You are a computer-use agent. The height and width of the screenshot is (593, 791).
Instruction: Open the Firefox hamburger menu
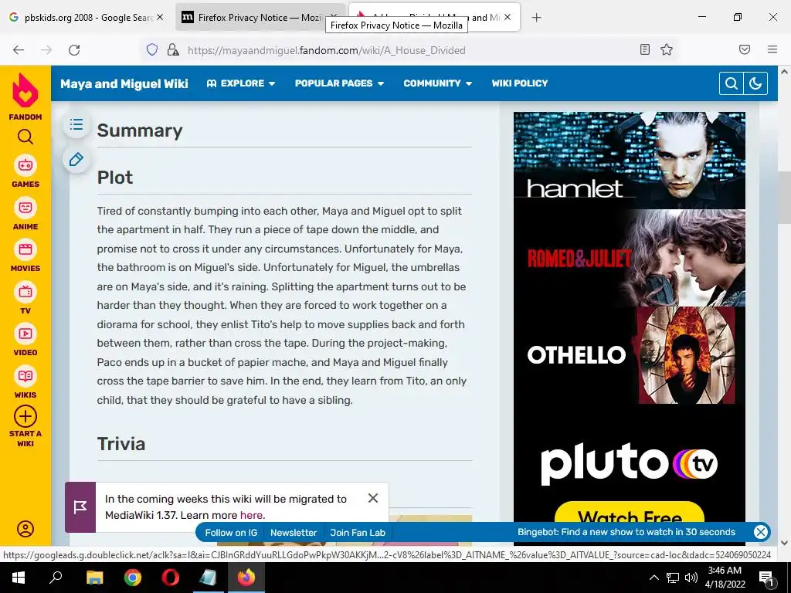(772, 49)
